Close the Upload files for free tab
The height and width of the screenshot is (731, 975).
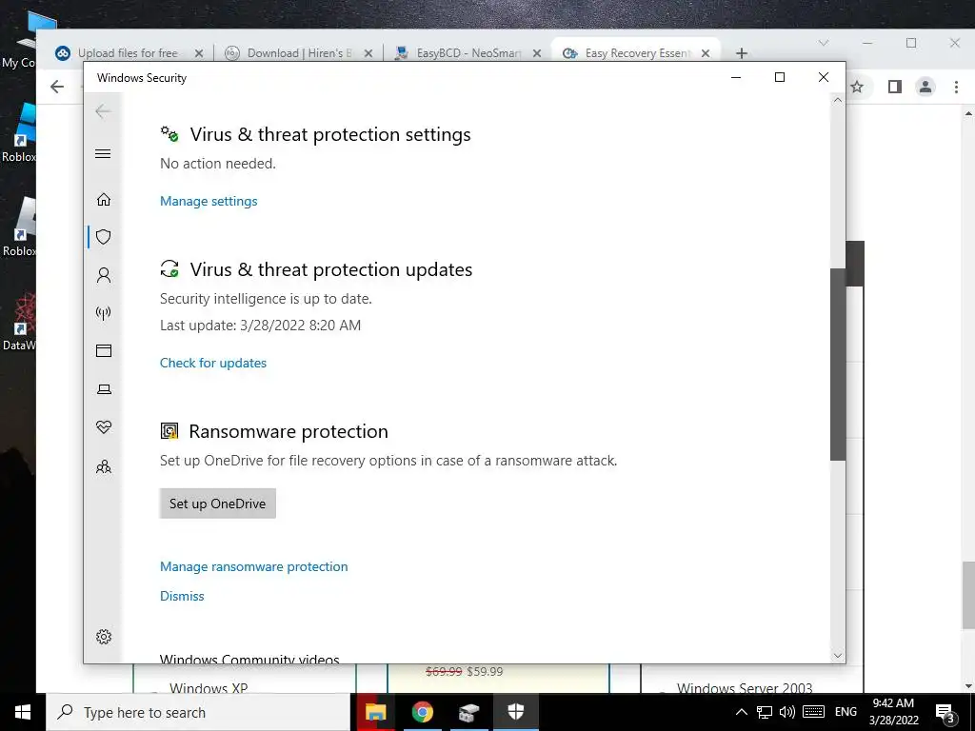click(x=199, y=53)
